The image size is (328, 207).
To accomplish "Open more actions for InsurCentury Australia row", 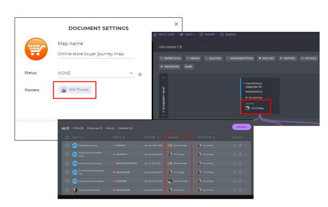I will [x=245, y=181].
